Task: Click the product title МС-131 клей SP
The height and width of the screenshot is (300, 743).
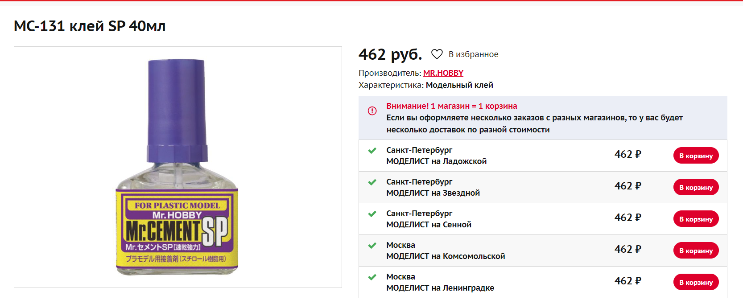Action: [90, 26]
